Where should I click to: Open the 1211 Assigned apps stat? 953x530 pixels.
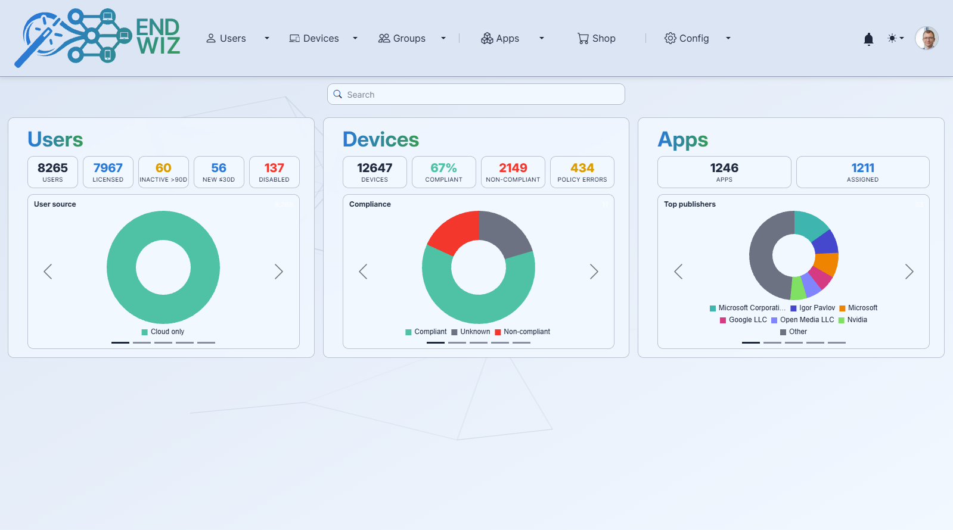tap(863, 172)
